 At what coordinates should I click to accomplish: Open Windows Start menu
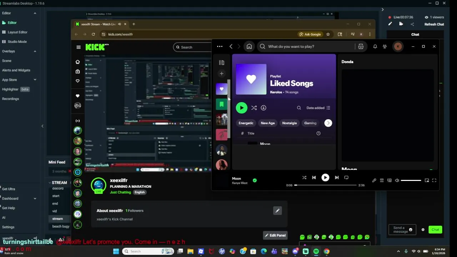116,251
